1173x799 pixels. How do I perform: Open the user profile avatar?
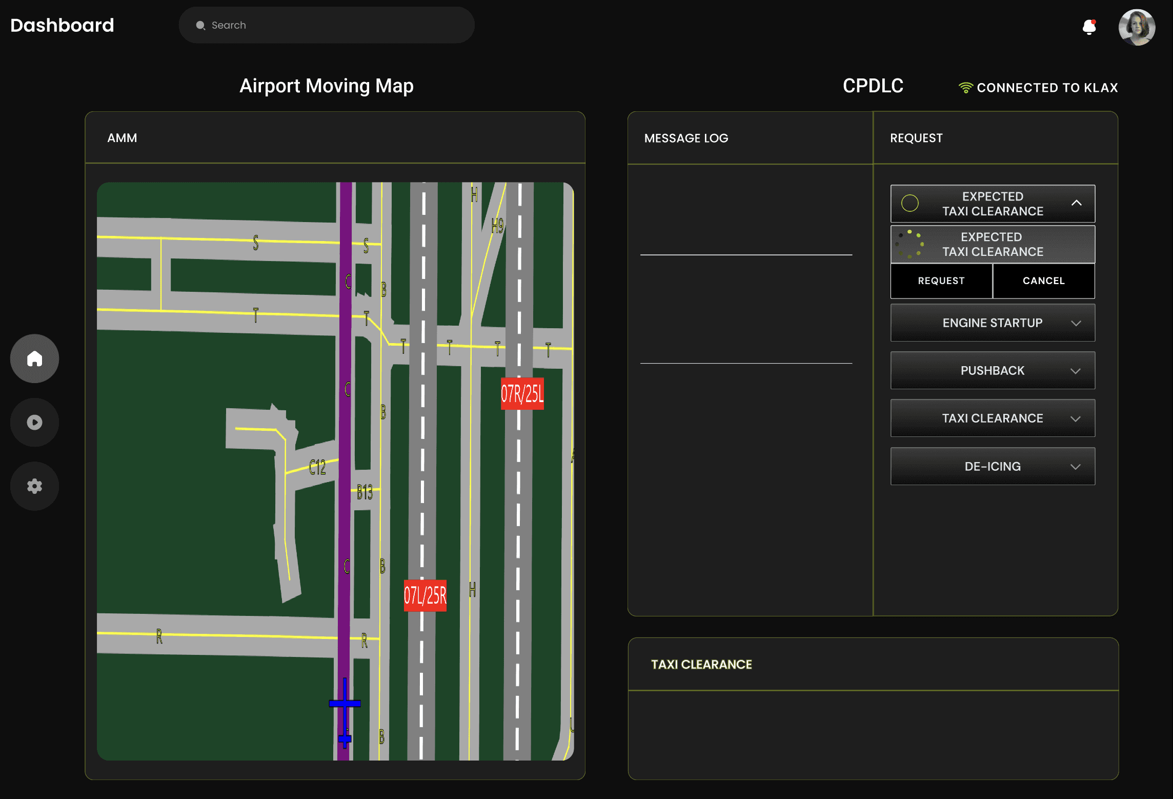pyautogui.click(x=1136, y=27)
